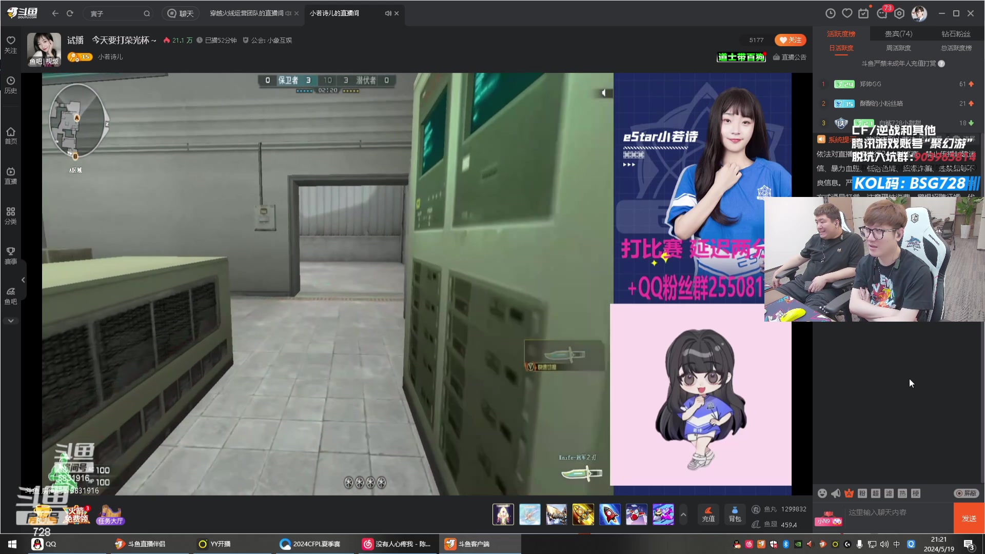Go to 首页 home in sidebar
Viewport: 985px width, 554px height.
(11, 136)
